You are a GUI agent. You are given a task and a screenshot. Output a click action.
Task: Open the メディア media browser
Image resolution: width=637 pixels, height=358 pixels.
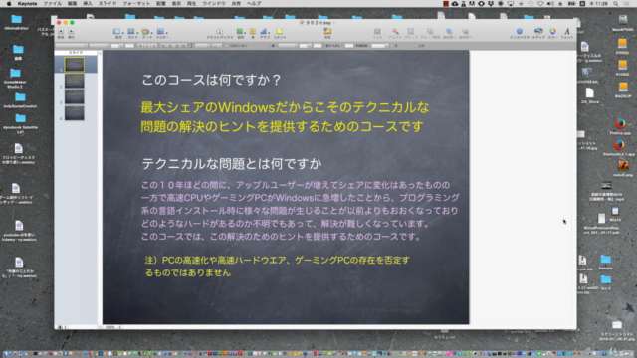point(538,32)
